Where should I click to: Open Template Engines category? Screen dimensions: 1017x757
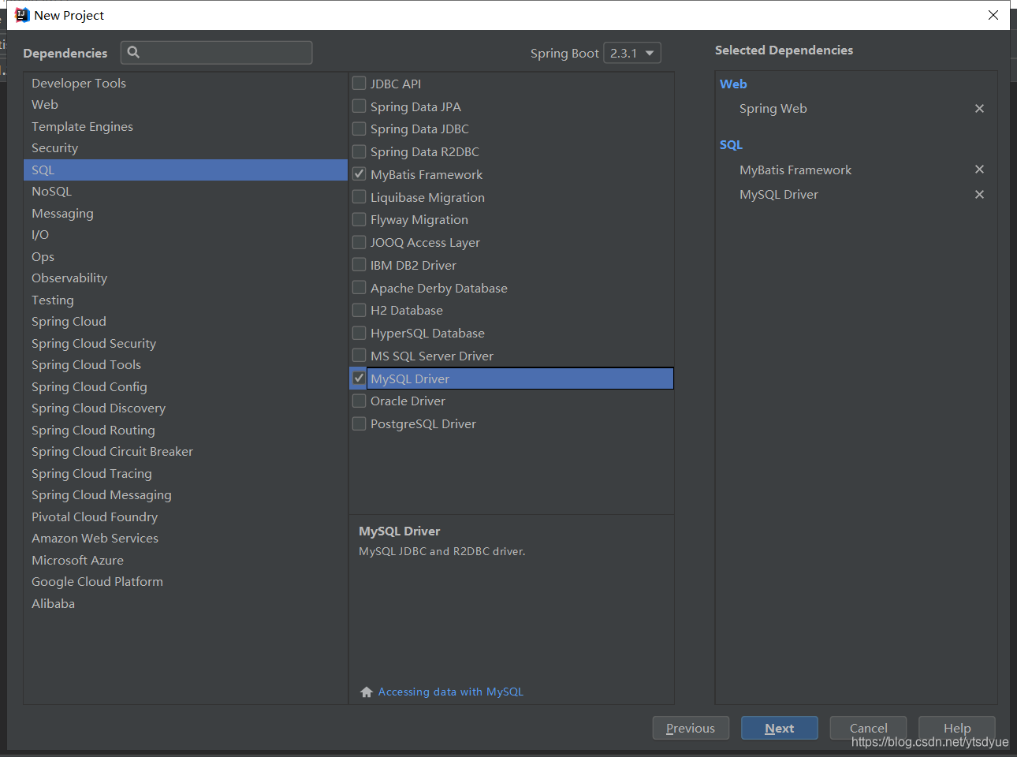pyautogui.click(x=185, y=126)
